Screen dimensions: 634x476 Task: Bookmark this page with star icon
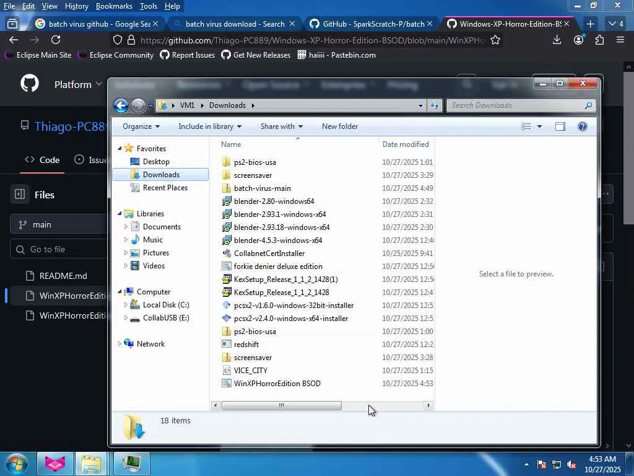[495, 40]
